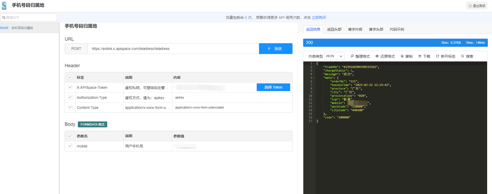Toggle the Content-Type header checkbox
This screenshot has height=194, width=492.
pos(70,107)
